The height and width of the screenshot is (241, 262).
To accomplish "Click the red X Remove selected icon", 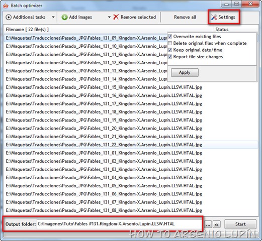I will (x=116, y=17).
